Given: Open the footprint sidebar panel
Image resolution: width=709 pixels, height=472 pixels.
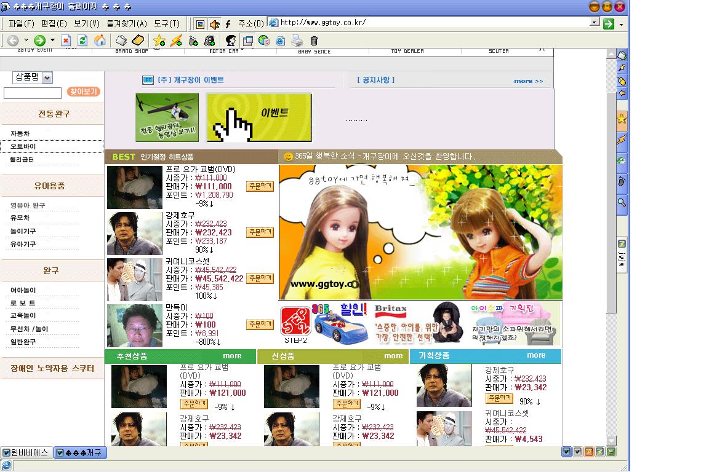Looking at the screenshot, I should 622,181.
